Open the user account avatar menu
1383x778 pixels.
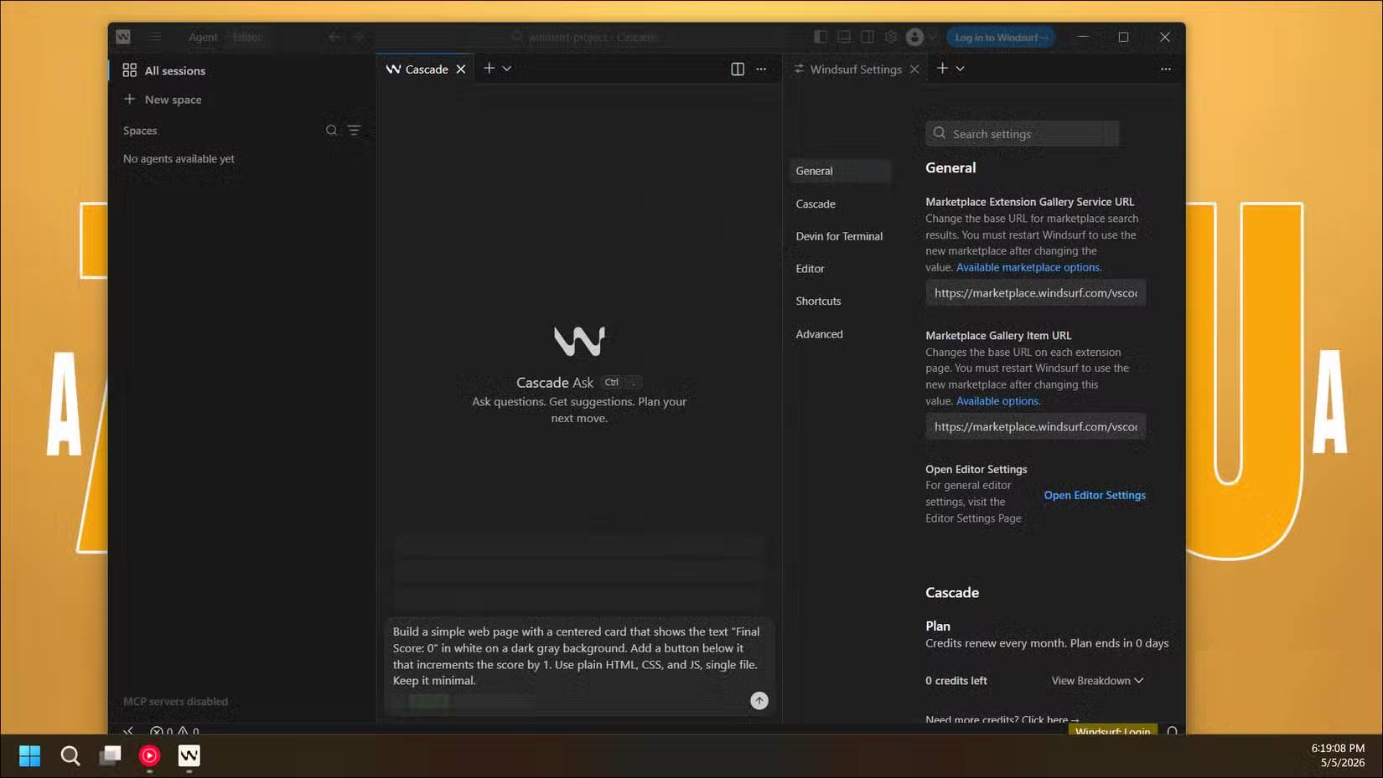tap(915, 37)
